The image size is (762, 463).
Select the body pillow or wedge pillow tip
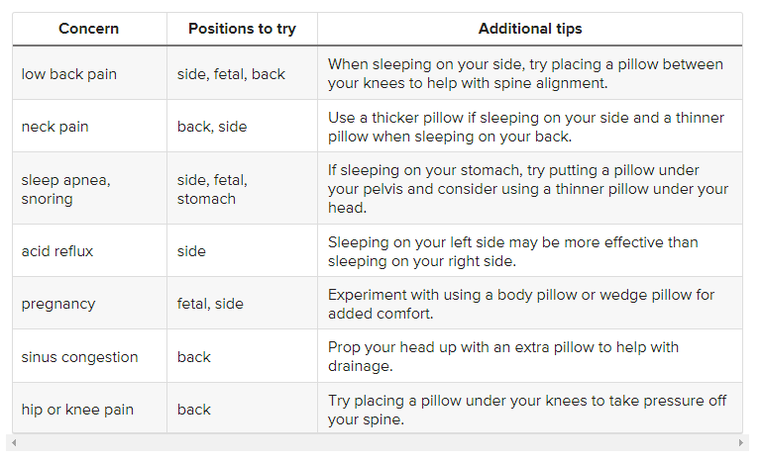tap(520, 304)
